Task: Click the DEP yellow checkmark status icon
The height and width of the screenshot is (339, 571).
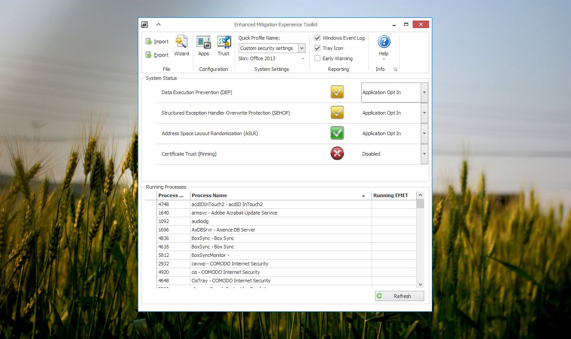Action: pos(337,92)
